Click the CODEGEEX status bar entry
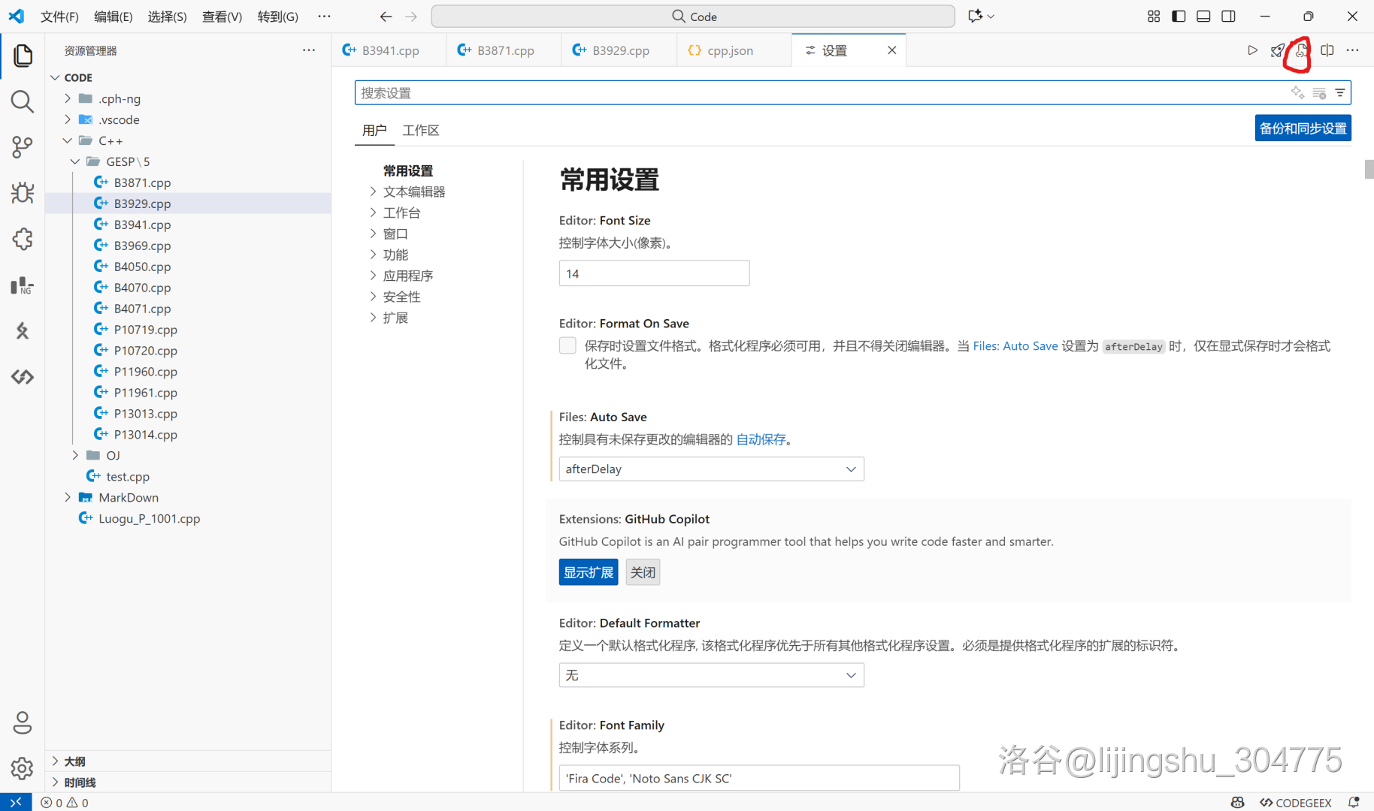This screenshot has height=811, width=1374. (x=1295, y=802)
